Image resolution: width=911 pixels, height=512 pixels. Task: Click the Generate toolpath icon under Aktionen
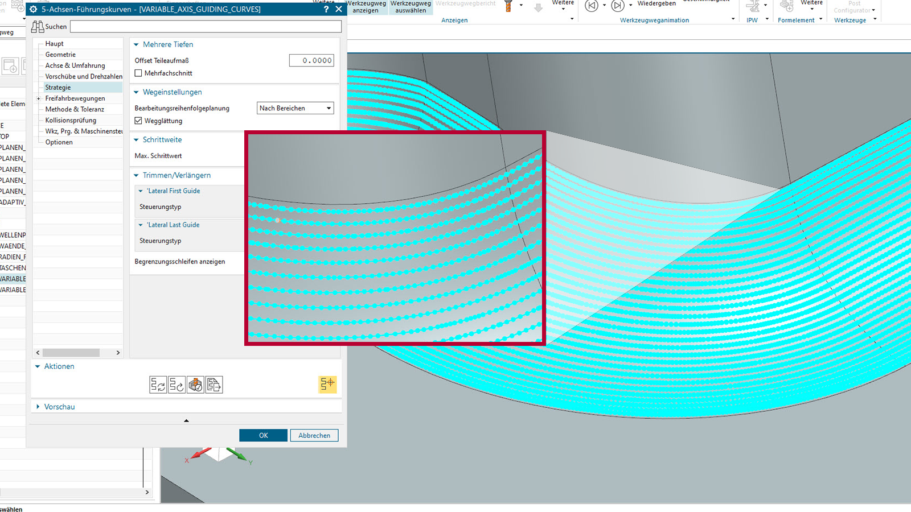click(158, 385)
